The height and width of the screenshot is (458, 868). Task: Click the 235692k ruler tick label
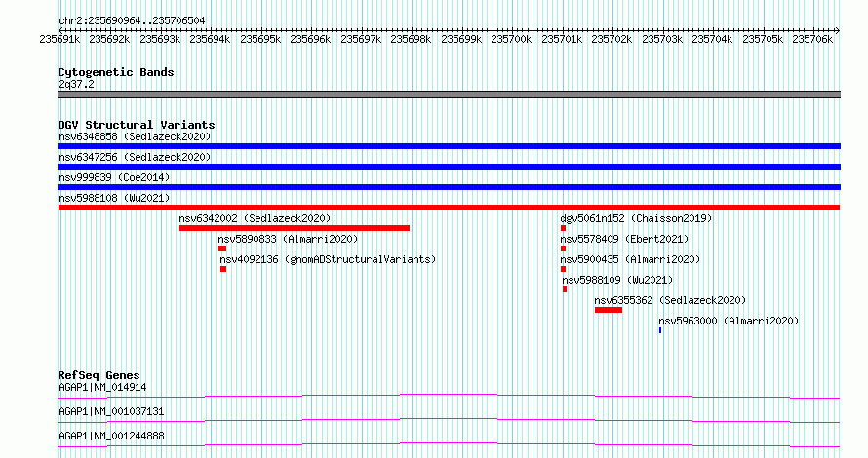[109, 39]
